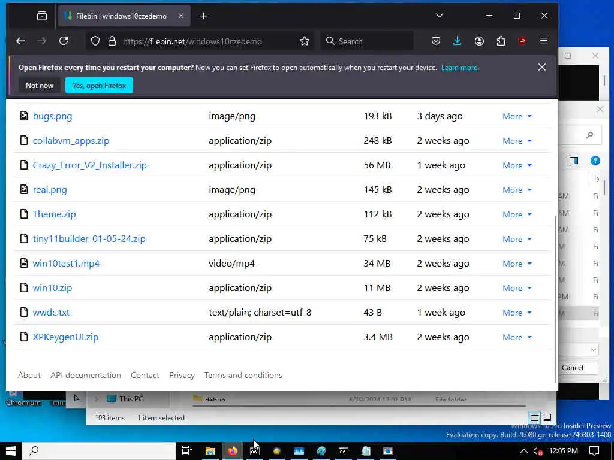This screenshot has width=614, height=460.
Task: Click the XPKeygenUI.zip link
Action: click(65, 337)
